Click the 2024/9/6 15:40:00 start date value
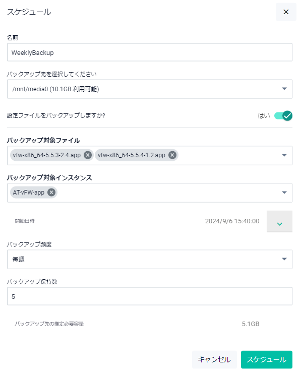The height and width of the screenshot is (375, 300). coord(232,221)
